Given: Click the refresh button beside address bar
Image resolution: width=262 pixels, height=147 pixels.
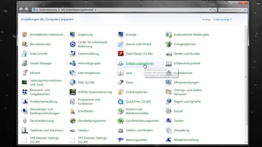Looking at the screenshot, I should point(215,10).
